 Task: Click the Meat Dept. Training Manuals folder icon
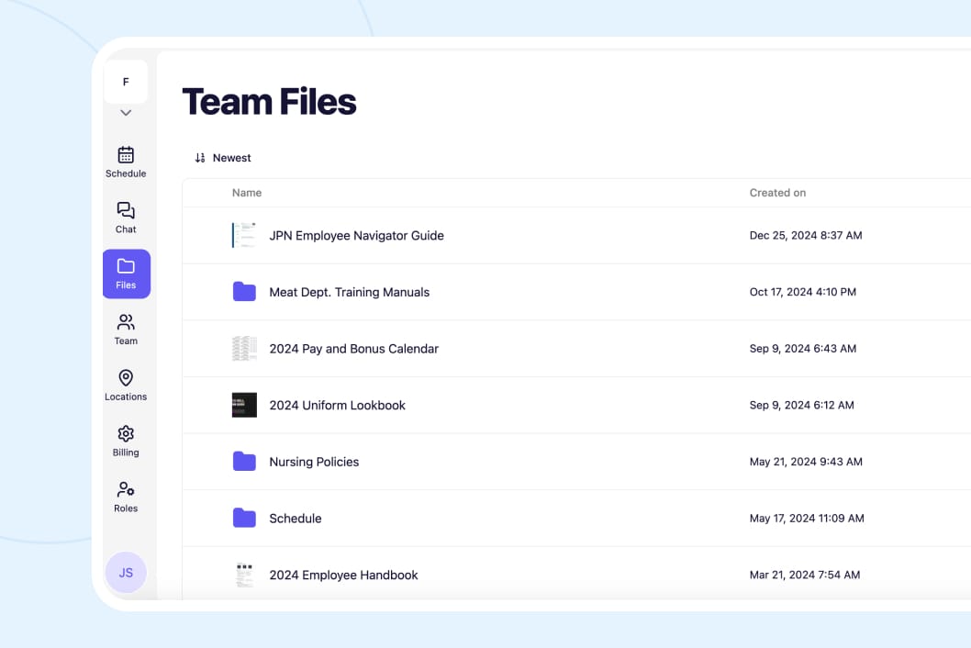click(x=244, y=291)
